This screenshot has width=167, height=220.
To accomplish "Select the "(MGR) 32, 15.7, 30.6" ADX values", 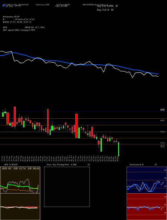I will [x=35, y=27].
